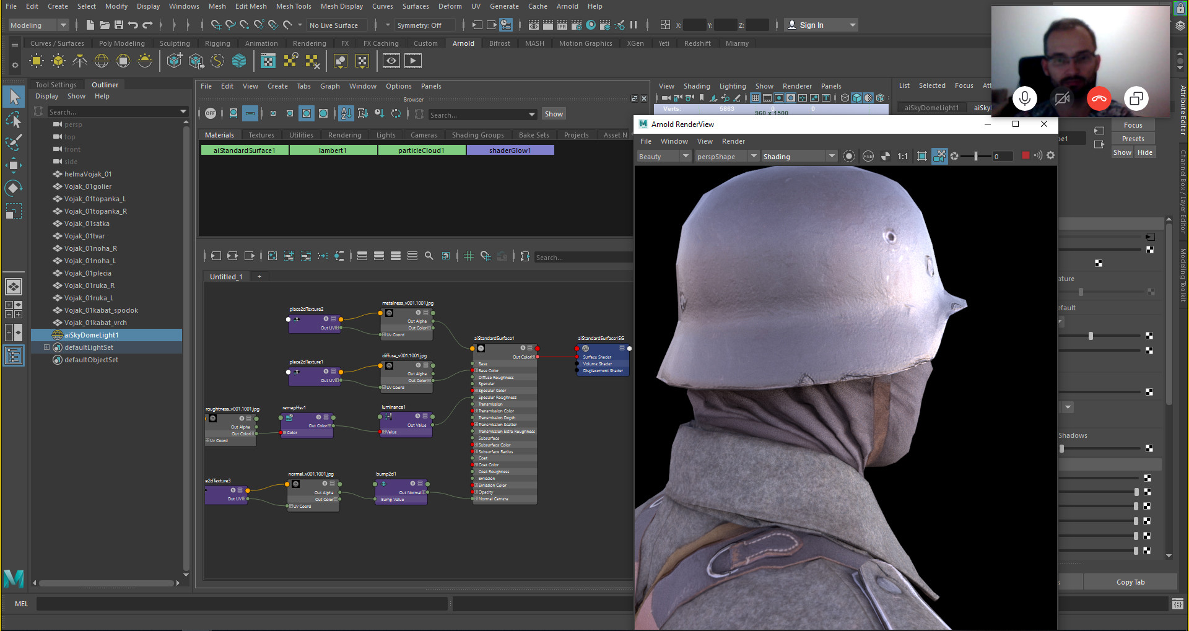Open the Arnold RenderView eye icon on shelf
Screen dimensions: 1189x631
point(391,61)
